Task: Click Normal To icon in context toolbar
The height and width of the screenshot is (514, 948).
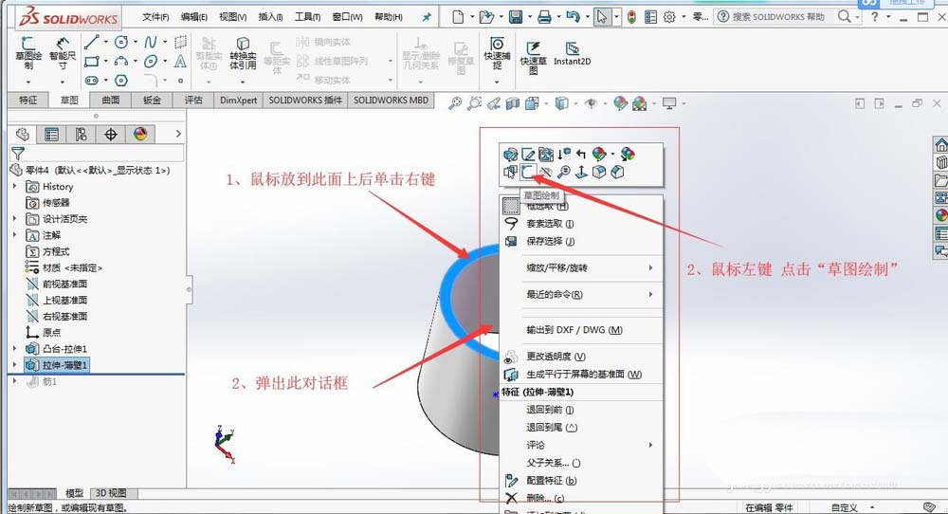Action: (581, 172)
